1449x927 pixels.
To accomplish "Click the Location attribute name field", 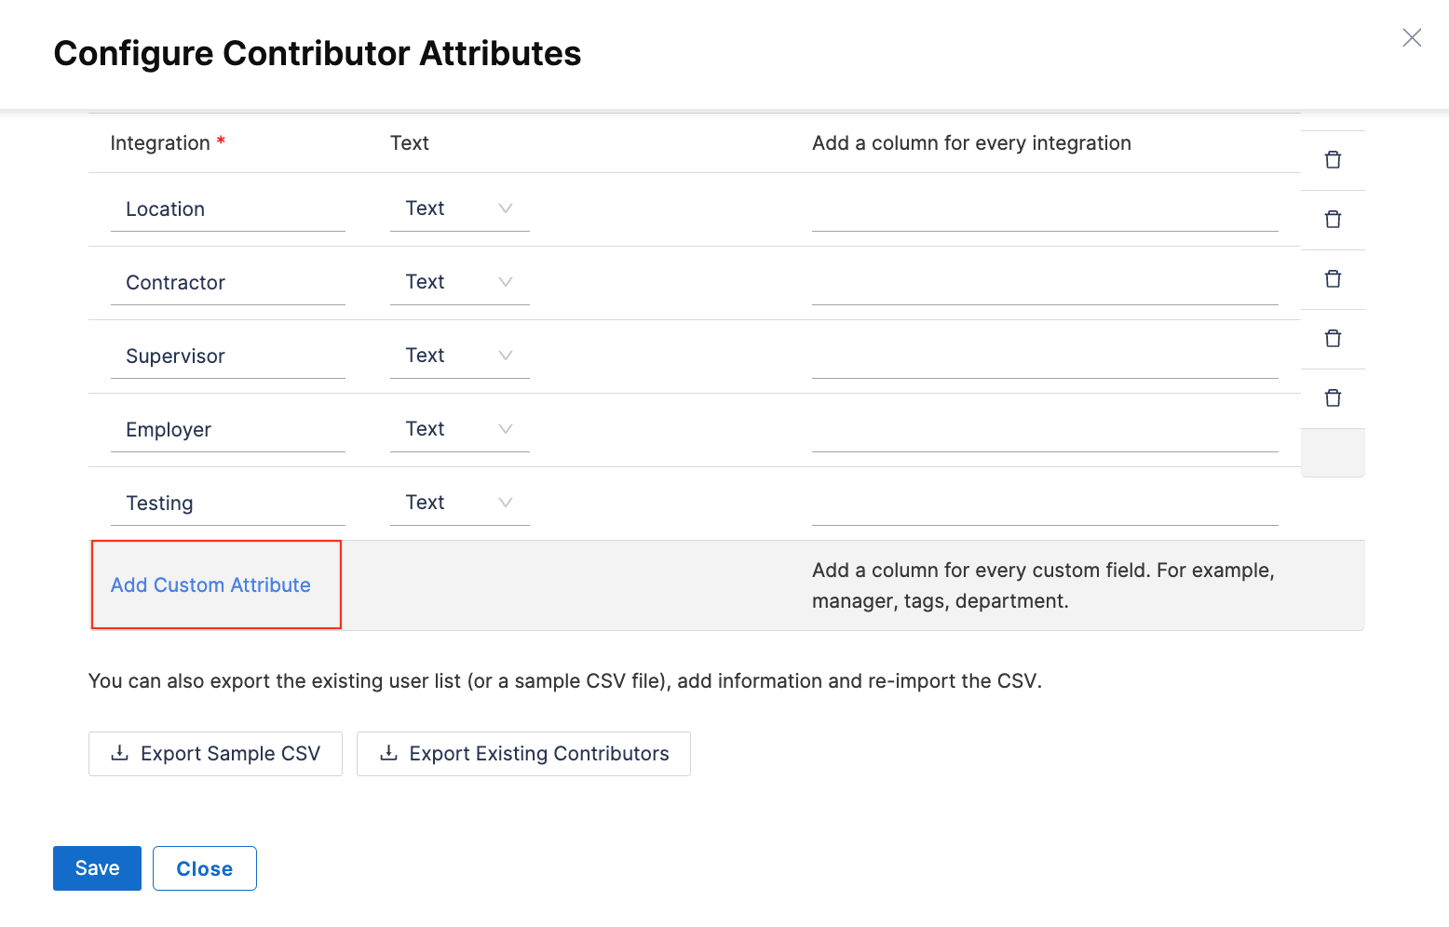I will click(x=227, y=209).
